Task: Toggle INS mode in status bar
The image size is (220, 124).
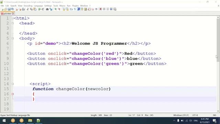Action: (214, 115)
